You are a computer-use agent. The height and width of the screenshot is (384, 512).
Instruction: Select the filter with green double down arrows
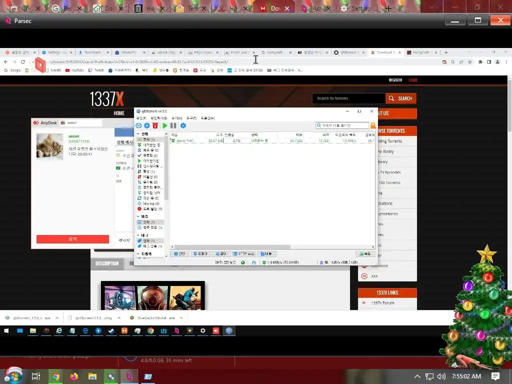[x=149, y=144]
